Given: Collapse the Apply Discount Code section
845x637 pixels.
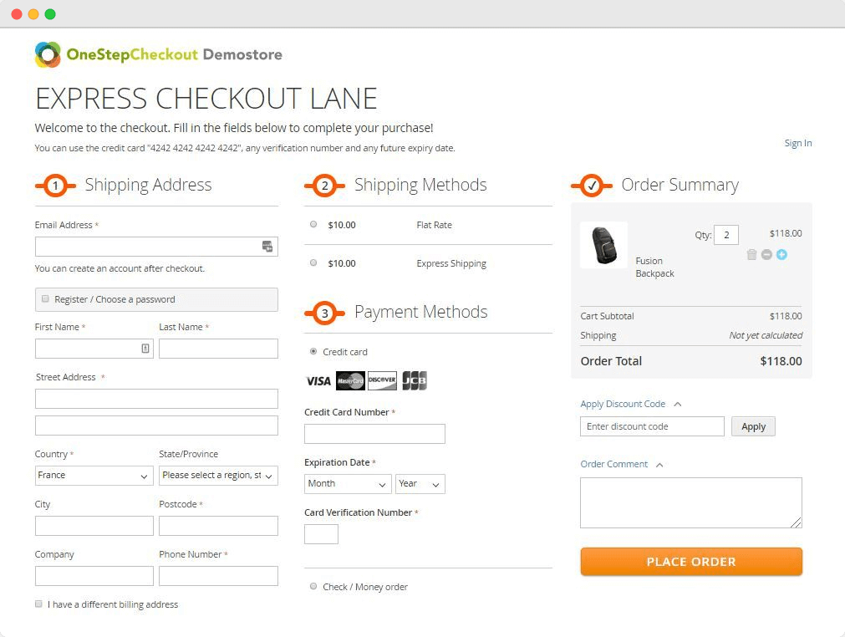Looking at the screenshot, I should click(x=631, y=404).
